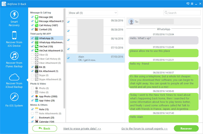Uncheck the Call History (1687) checkbox

tap(32, 25)
